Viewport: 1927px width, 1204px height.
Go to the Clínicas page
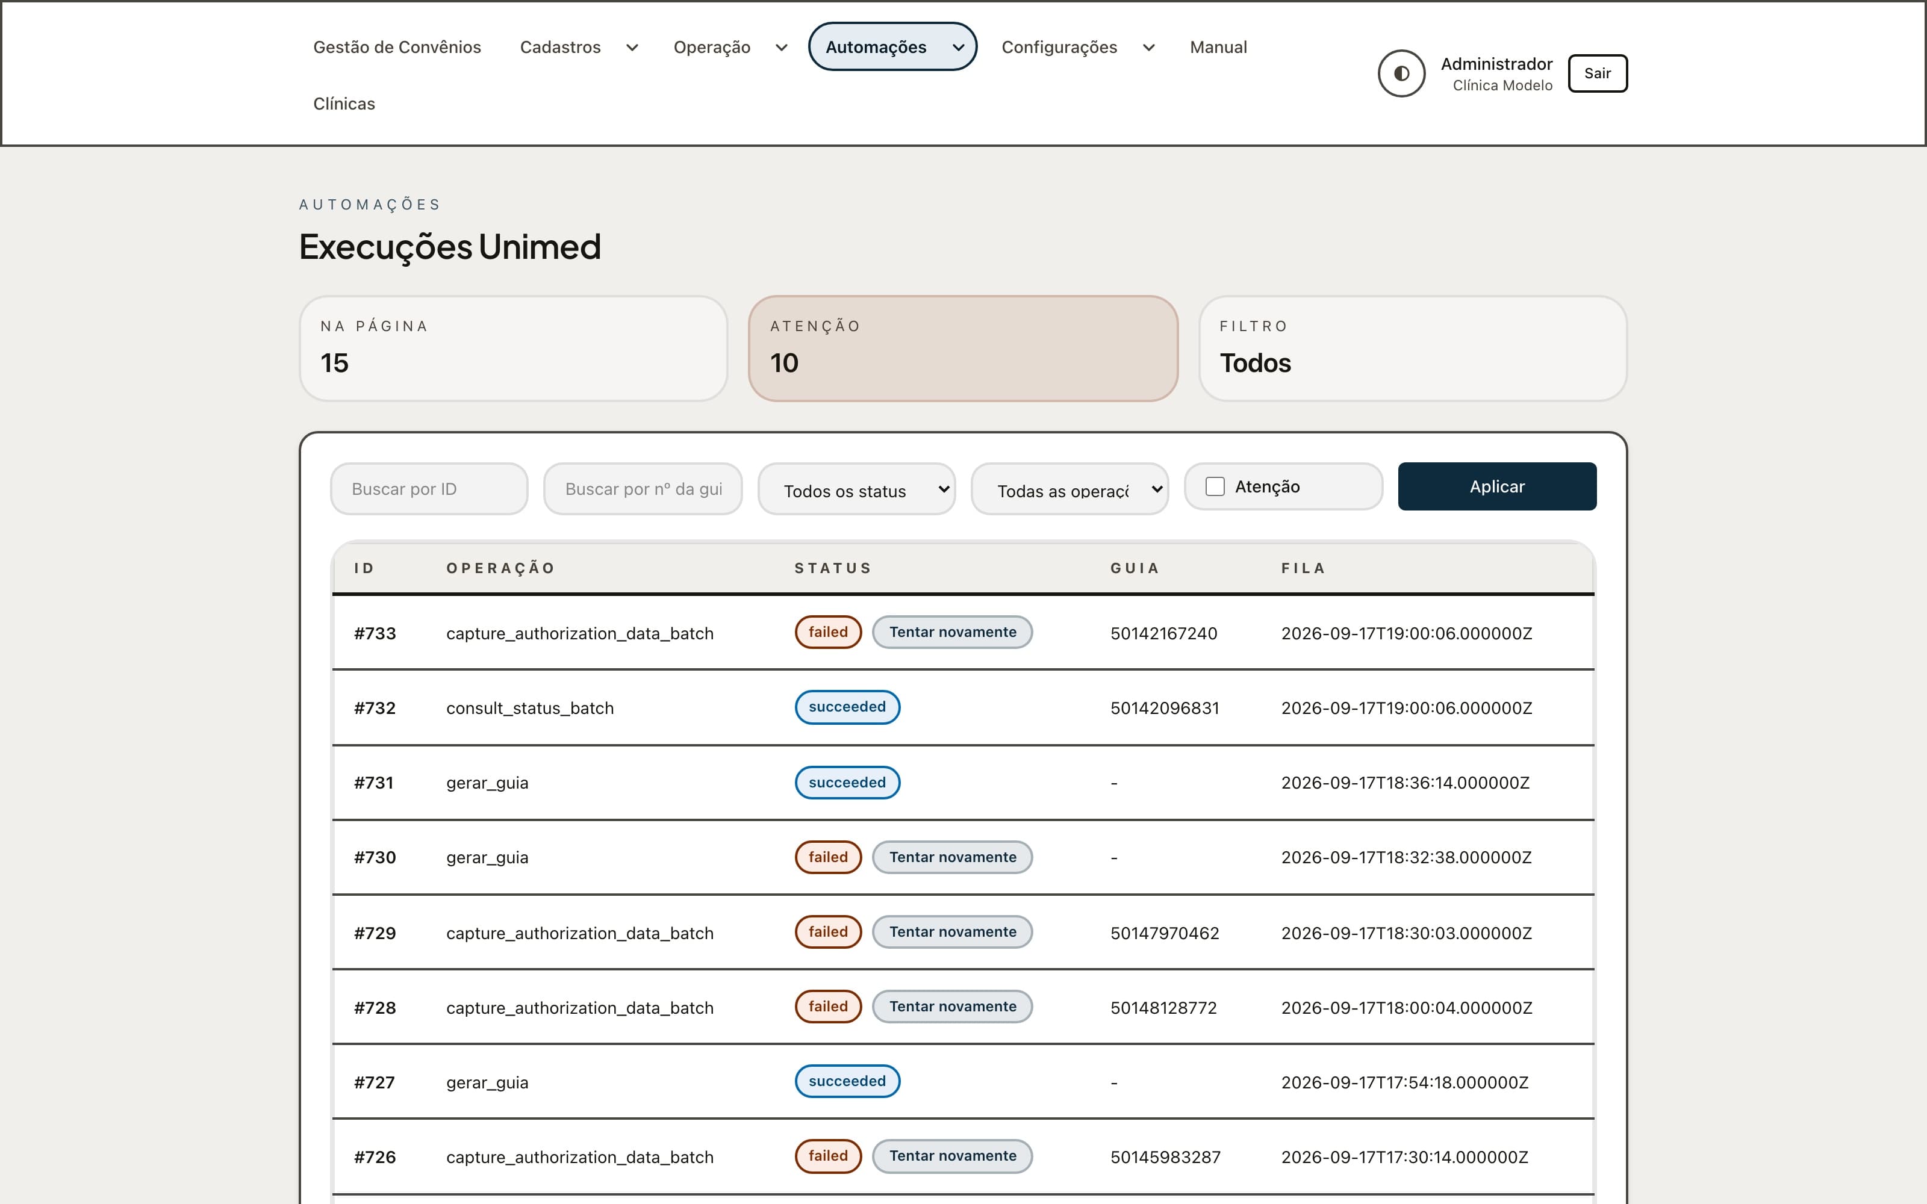tap(344, 104)
